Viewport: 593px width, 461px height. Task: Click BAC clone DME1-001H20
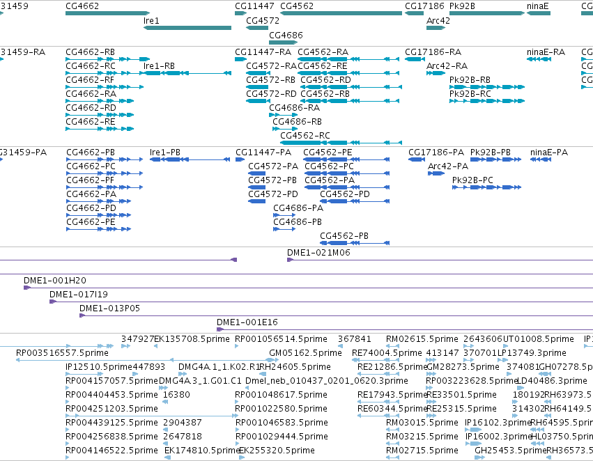coord(55,281)
